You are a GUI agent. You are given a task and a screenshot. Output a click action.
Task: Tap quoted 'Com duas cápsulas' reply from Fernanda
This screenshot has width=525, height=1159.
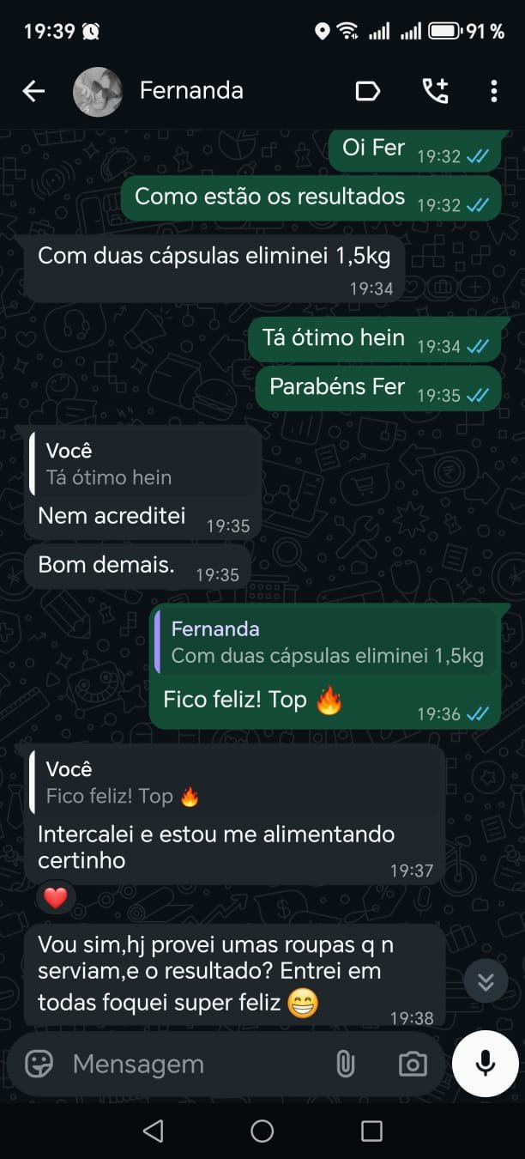326,642
